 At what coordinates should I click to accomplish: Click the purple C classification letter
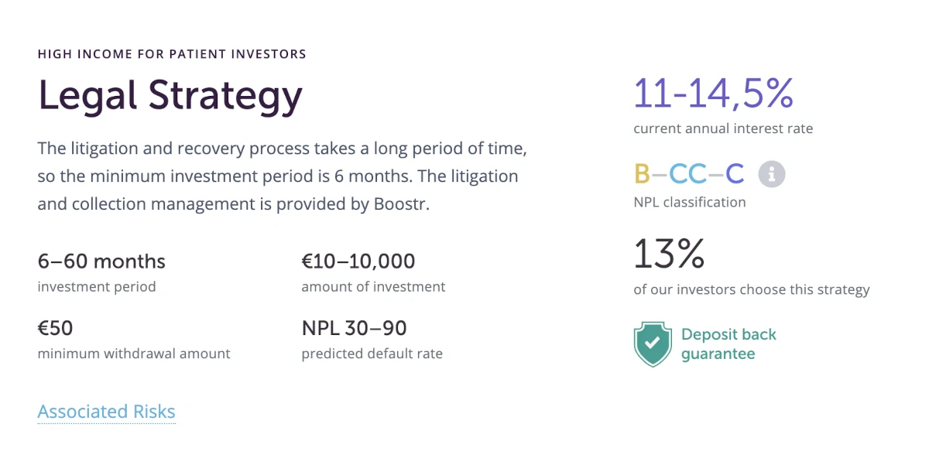pyautogui.click(x=735, y=173)
